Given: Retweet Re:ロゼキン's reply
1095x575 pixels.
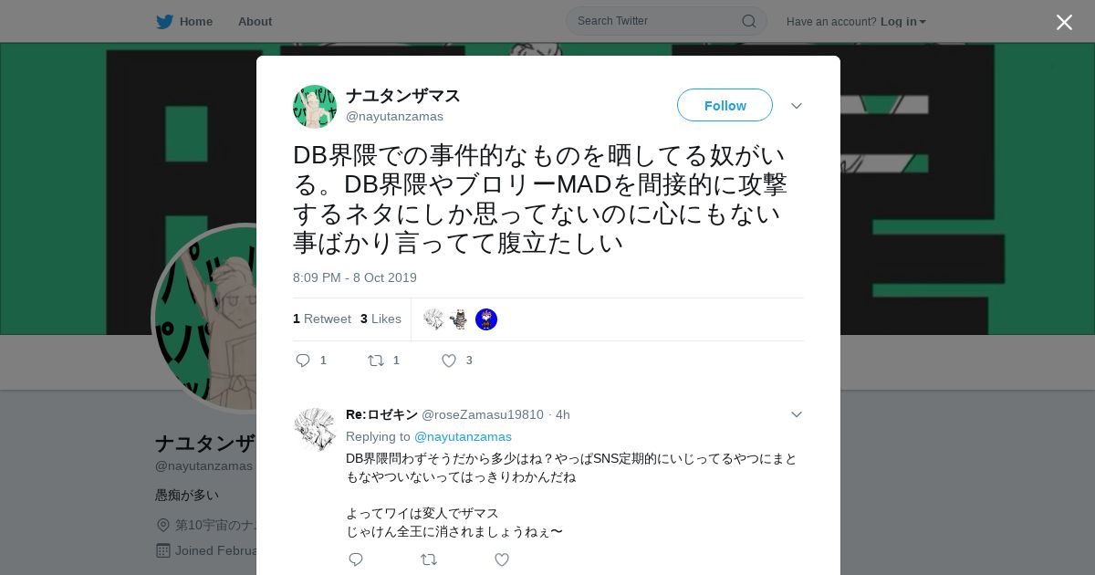Looking at the screenshot, I should (428, 559).
